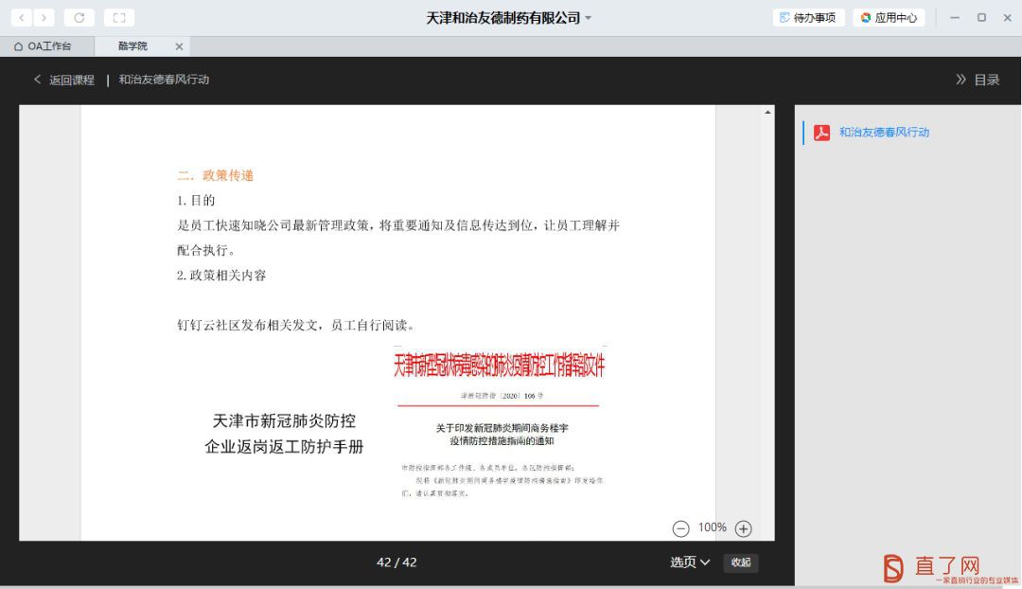This screenshot has height=589, width=1022.
Task: Click the heading 二. 政策传递
Action: 215,175
